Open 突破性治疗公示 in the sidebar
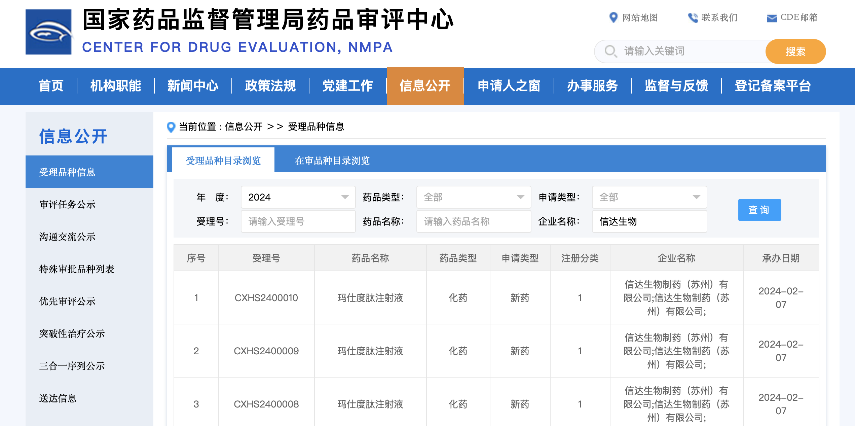The image size is (855, 426). point(72,334)
